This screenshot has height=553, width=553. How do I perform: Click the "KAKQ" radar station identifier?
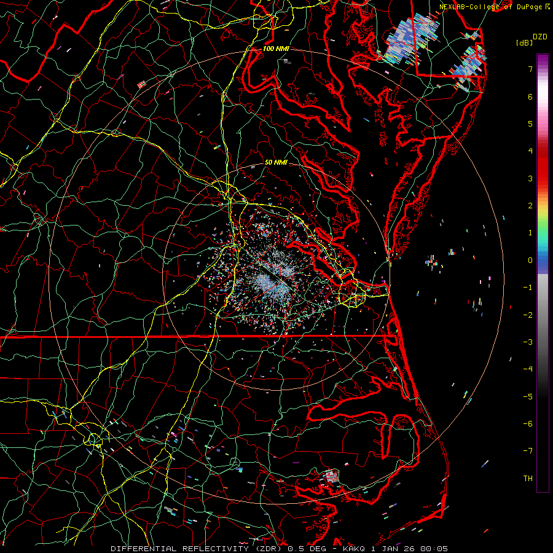[x=355, y=549]
